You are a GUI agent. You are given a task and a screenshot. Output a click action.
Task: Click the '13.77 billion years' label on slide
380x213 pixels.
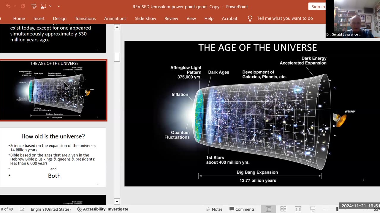258,180
